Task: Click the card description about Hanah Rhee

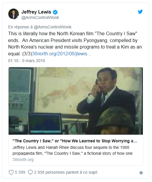Action: pyautogui.click(x=72, y=150)
